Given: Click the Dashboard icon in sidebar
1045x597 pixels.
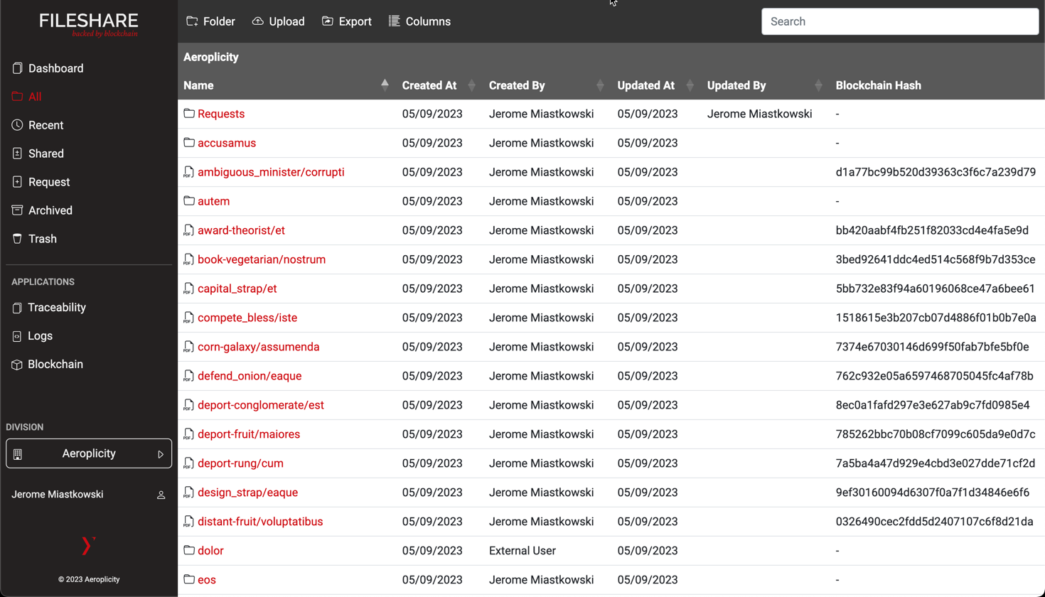Looking at the screenshot, I should click(x=17, y=68).
